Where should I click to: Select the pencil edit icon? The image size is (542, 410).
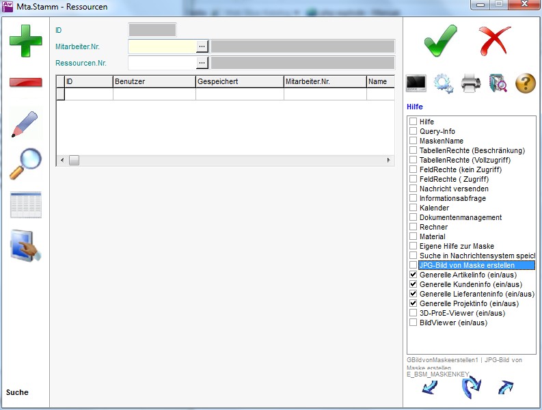25,124
